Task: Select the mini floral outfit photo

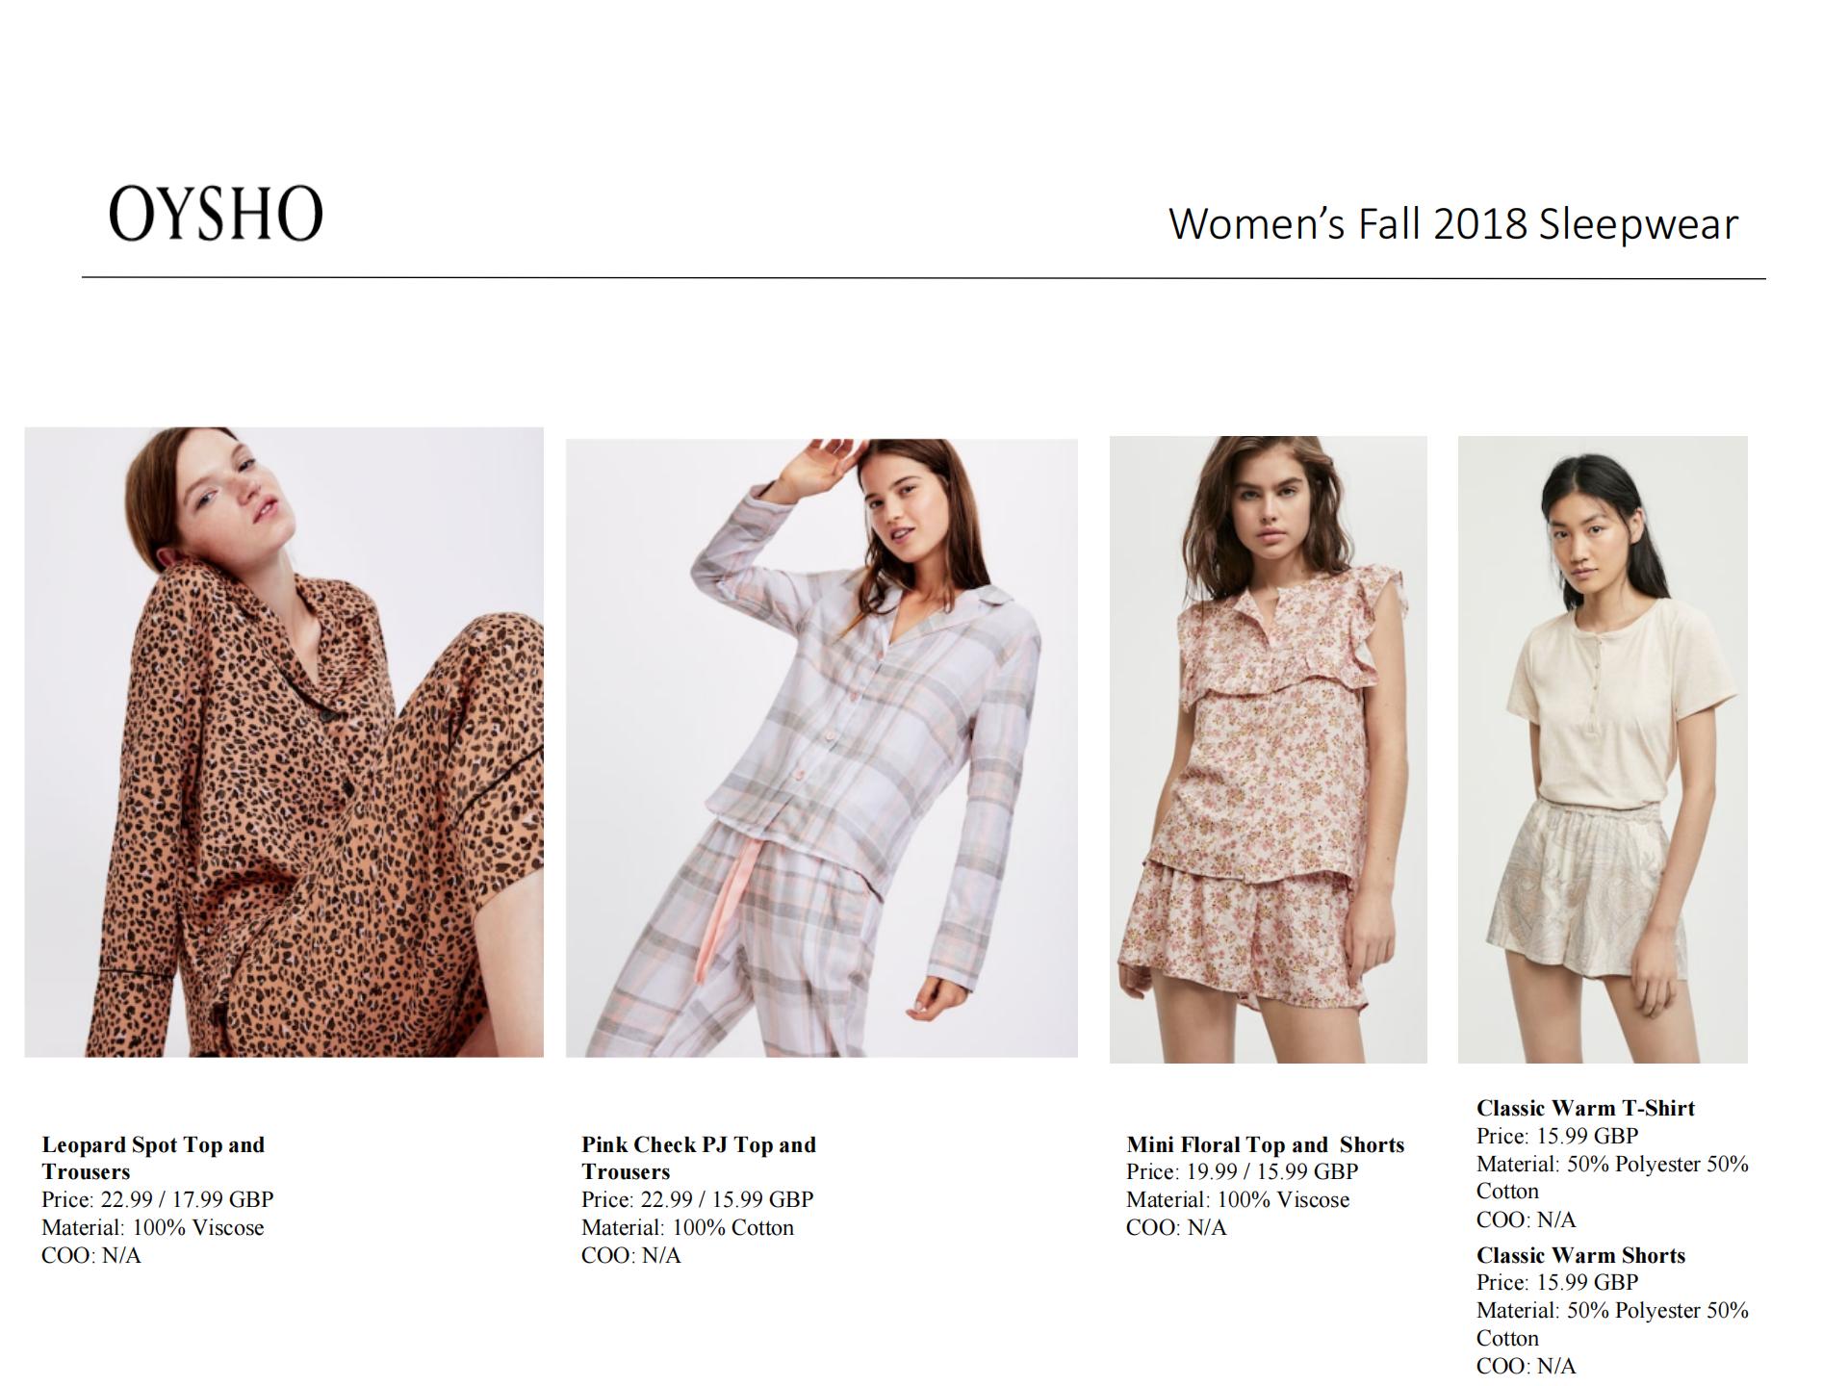Action: point(1269,750)
